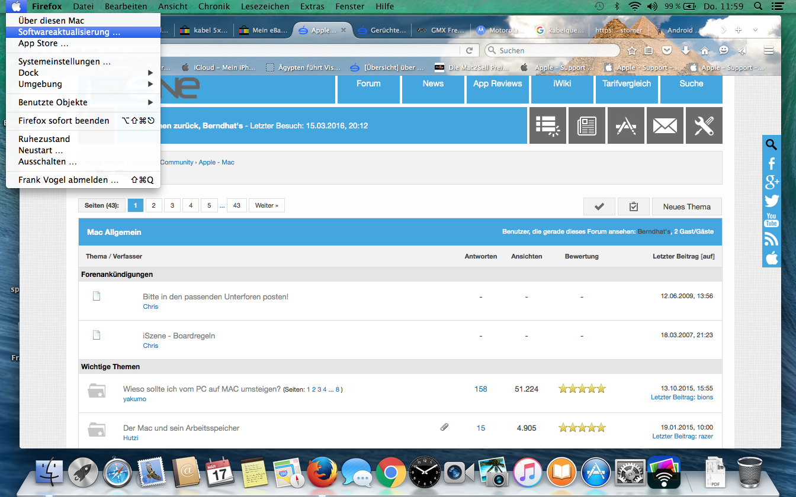Click the checkmark button to mark forum read
The width and height of the screenshot is (796, 497).
[599, 206]
